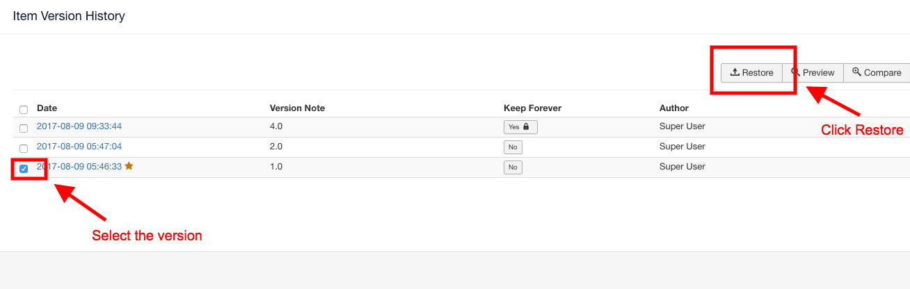The width and height of the screenshot is (910, 289).
Task: Click the Compare button
Action: tap(877, 73)
